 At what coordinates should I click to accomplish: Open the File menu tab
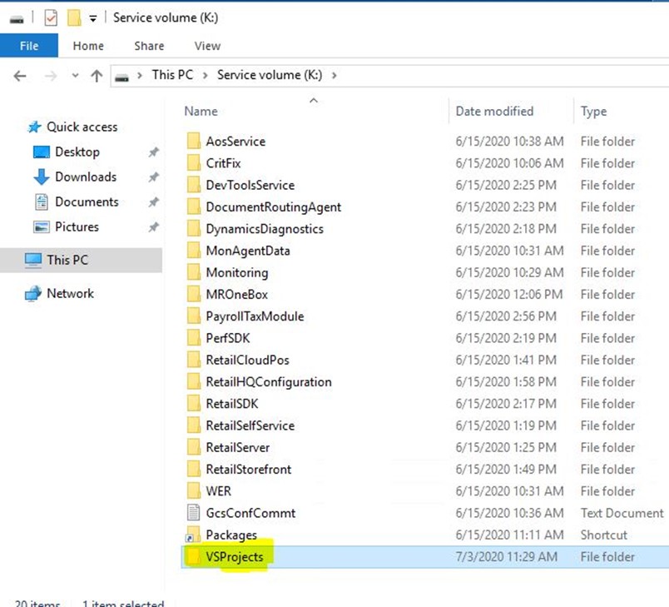(29, 46)
